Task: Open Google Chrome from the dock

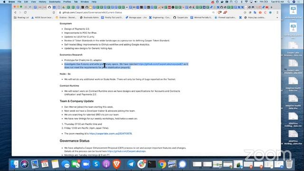Action: pyautogui.click(x=162, y=164)
